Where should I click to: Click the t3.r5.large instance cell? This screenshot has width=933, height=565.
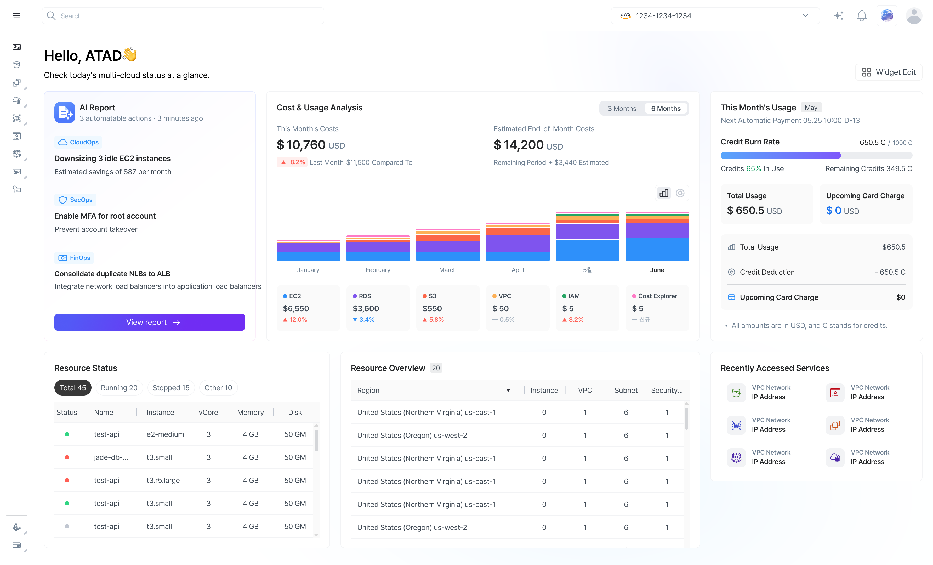[x=163, y=480]
